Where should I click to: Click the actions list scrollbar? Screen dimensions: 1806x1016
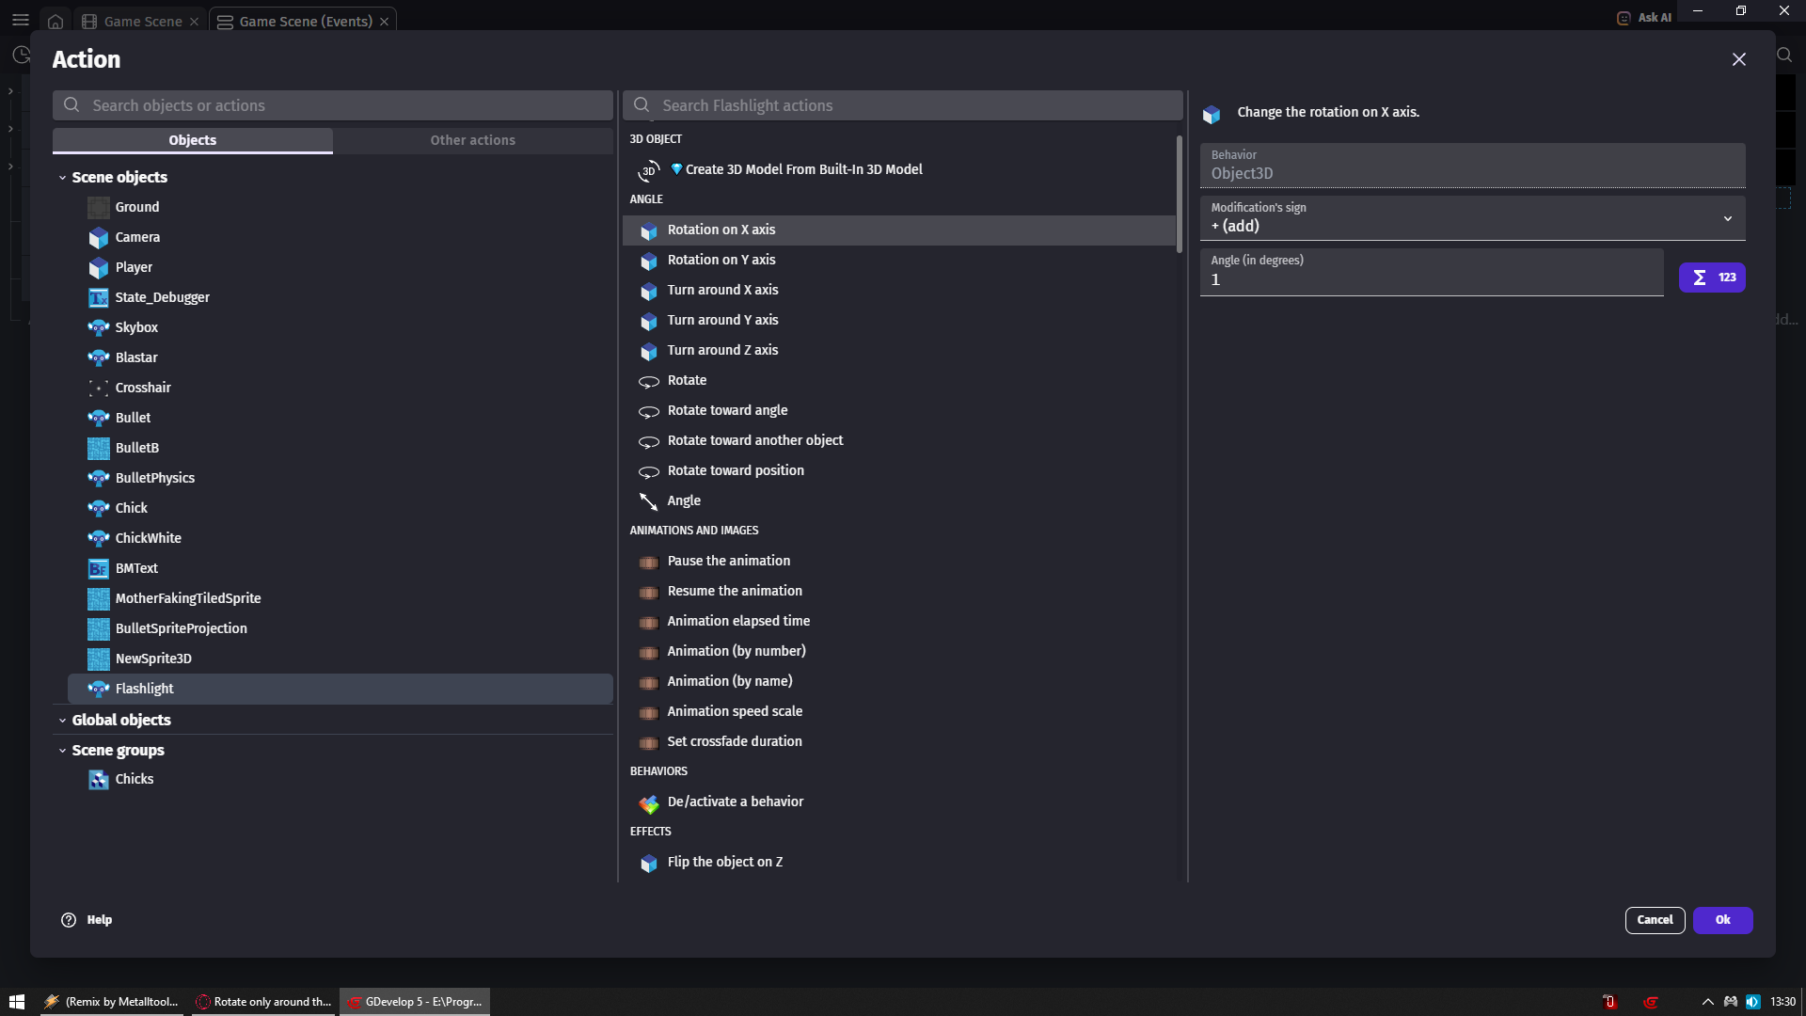pos(1179,196)
